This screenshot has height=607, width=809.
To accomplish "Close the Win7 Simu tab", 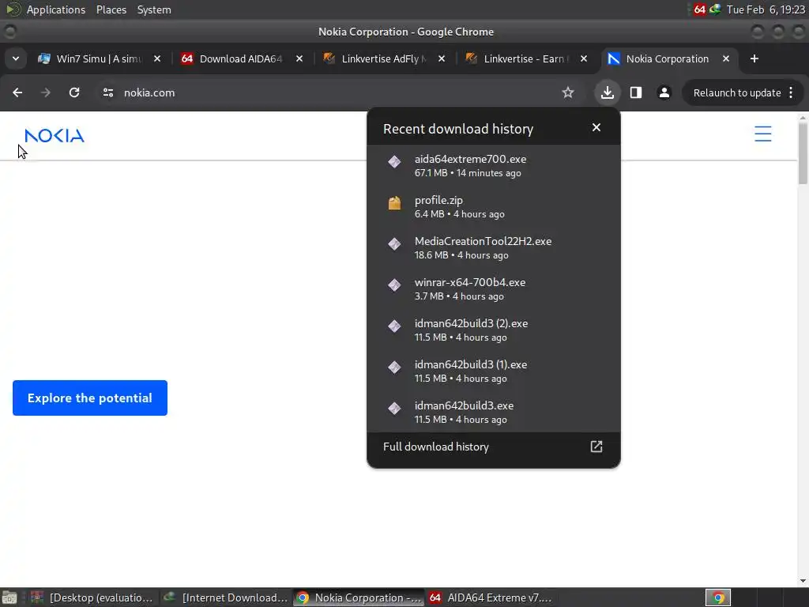I will (157, 58).
